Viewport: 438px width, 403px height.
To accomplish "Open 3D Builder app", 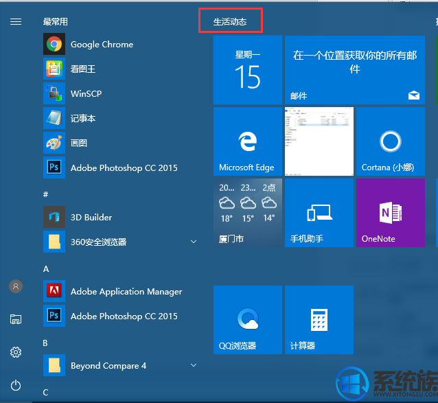I will [x=121, y=217].
